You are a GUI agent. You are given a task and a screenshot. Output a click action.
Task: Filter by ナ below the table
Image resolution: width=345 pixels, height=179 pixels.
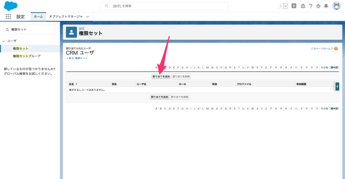pyautogui.click(x=291, y=108)
